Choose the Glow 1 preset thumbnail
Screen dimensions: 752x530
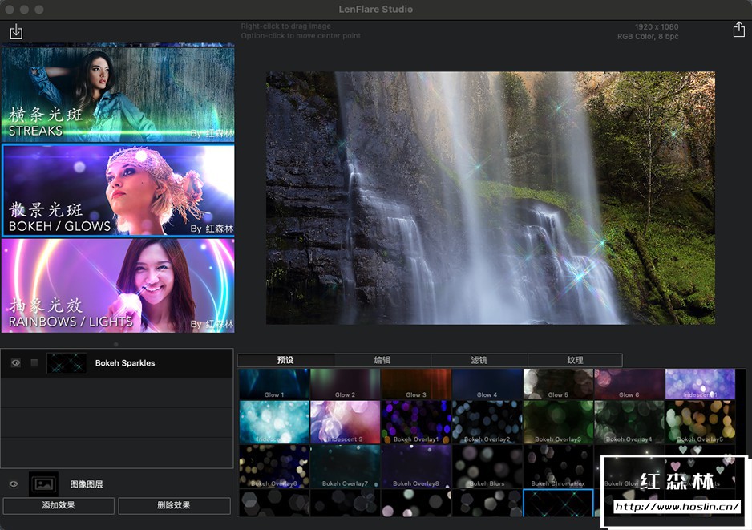(274, 384)
